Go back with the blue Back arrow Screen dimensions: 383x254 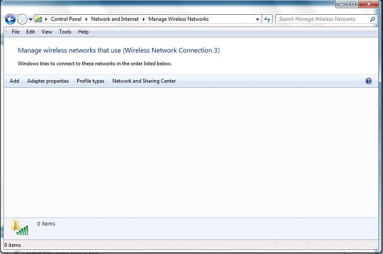click(x=10, y=19)
